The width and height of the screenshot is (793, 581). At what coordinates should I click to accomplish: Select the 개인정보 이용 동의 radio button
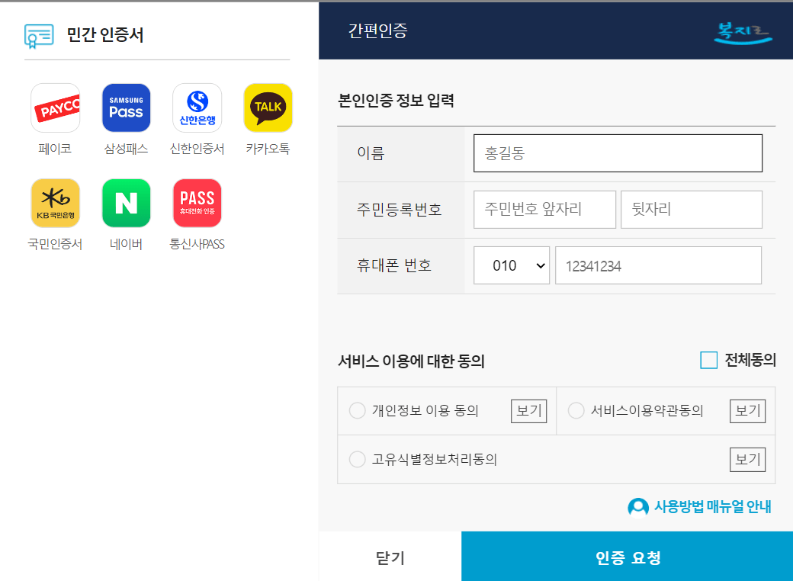[357, 410]
